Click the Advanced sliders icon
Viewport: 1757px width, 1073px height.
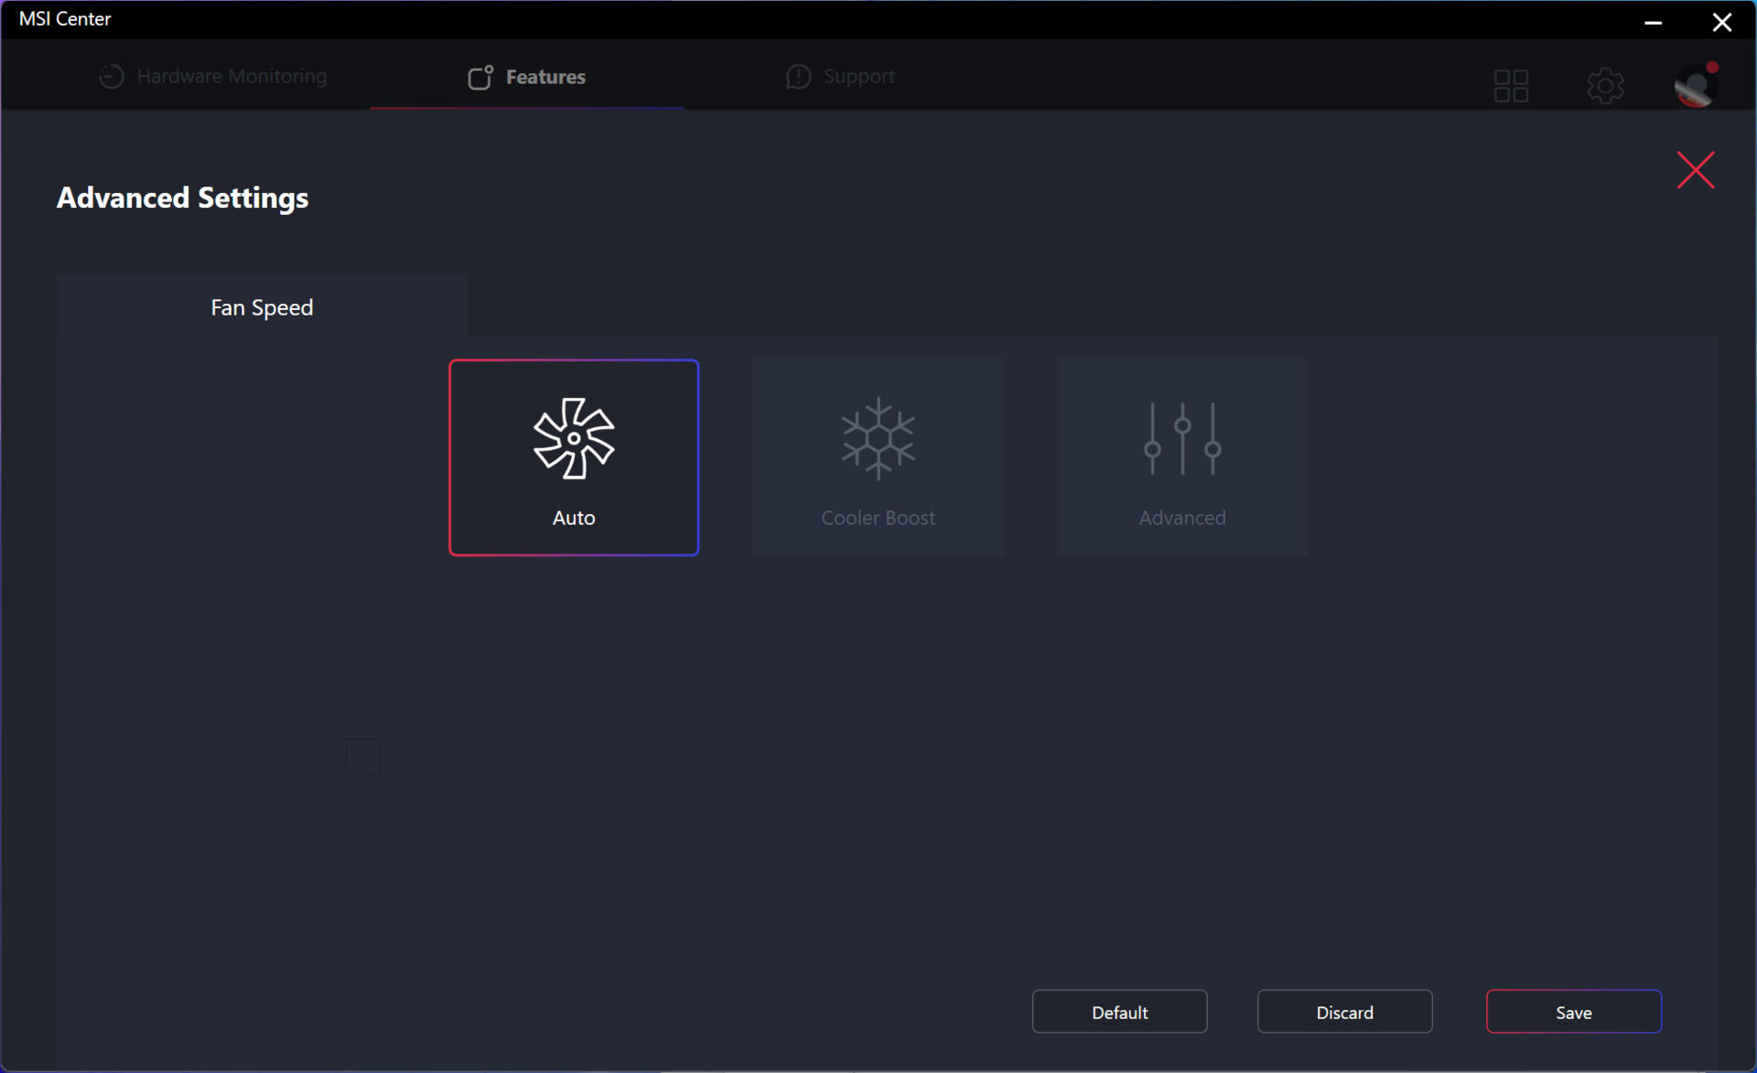pos(1181,438)
